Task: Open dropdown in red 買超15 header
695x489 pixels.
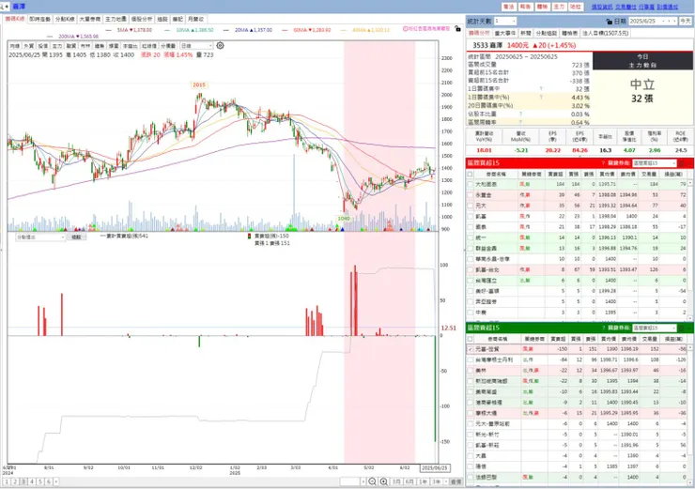Action: click(654, 163)
